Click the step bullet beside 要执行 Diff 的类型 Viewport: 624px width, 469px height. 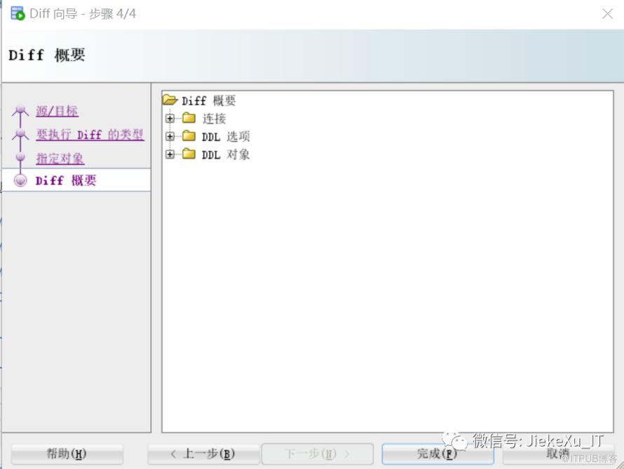[x=20, y=135]
